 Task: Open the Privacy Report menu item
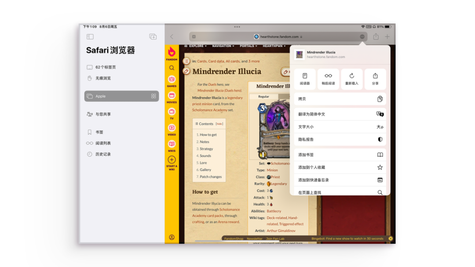[x=340, y=139]
